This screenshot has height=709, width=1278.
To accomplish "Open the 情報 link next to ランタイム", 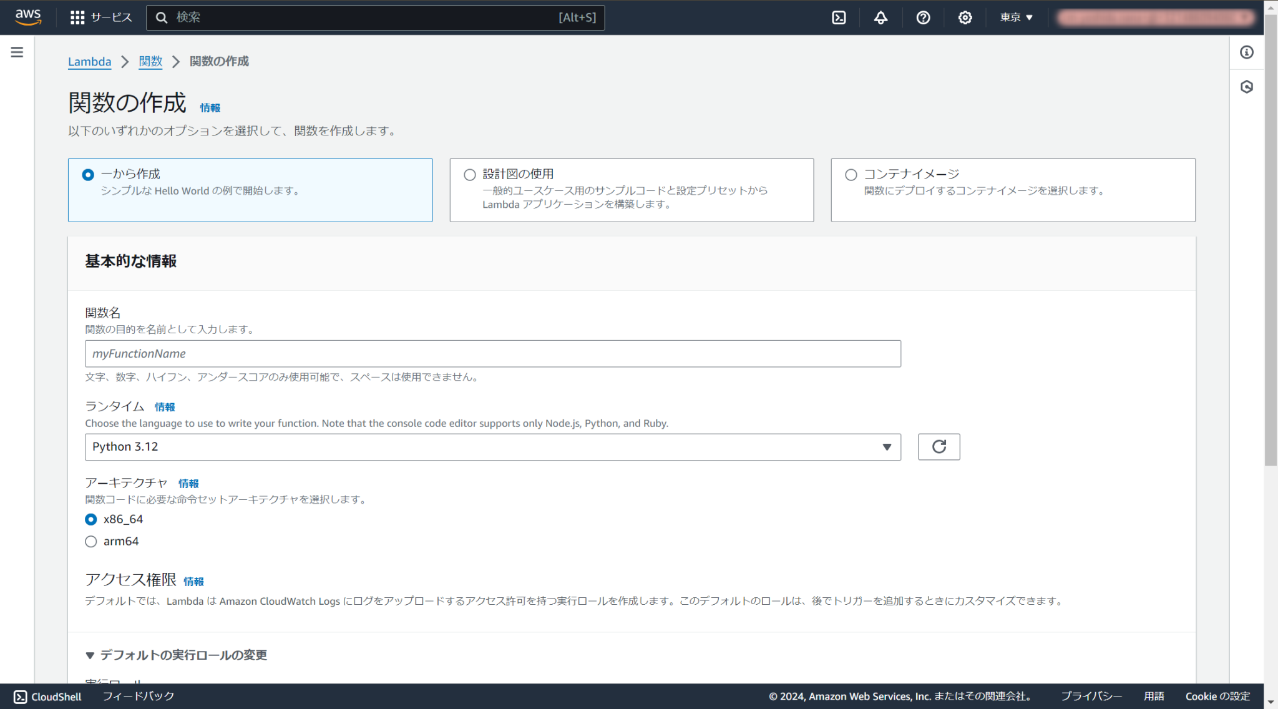I will (x=164, y=407).
